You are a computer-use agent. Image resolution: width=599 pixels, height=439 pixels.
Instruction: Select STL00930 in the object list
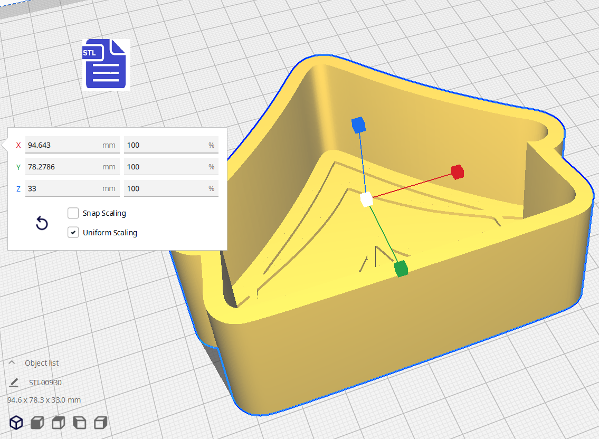pyautogui.click(x=45, y=383)
